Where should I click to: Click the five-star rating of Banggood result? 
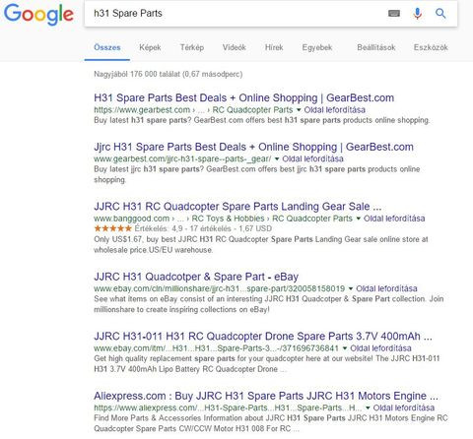click(112, 228)
